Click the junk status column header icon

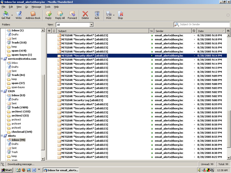[x=194, y=31]
